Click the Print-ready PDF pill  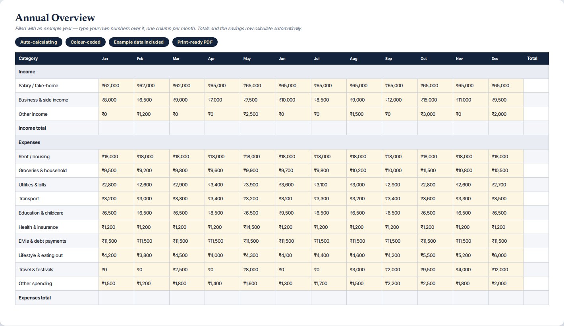point(195,42)
